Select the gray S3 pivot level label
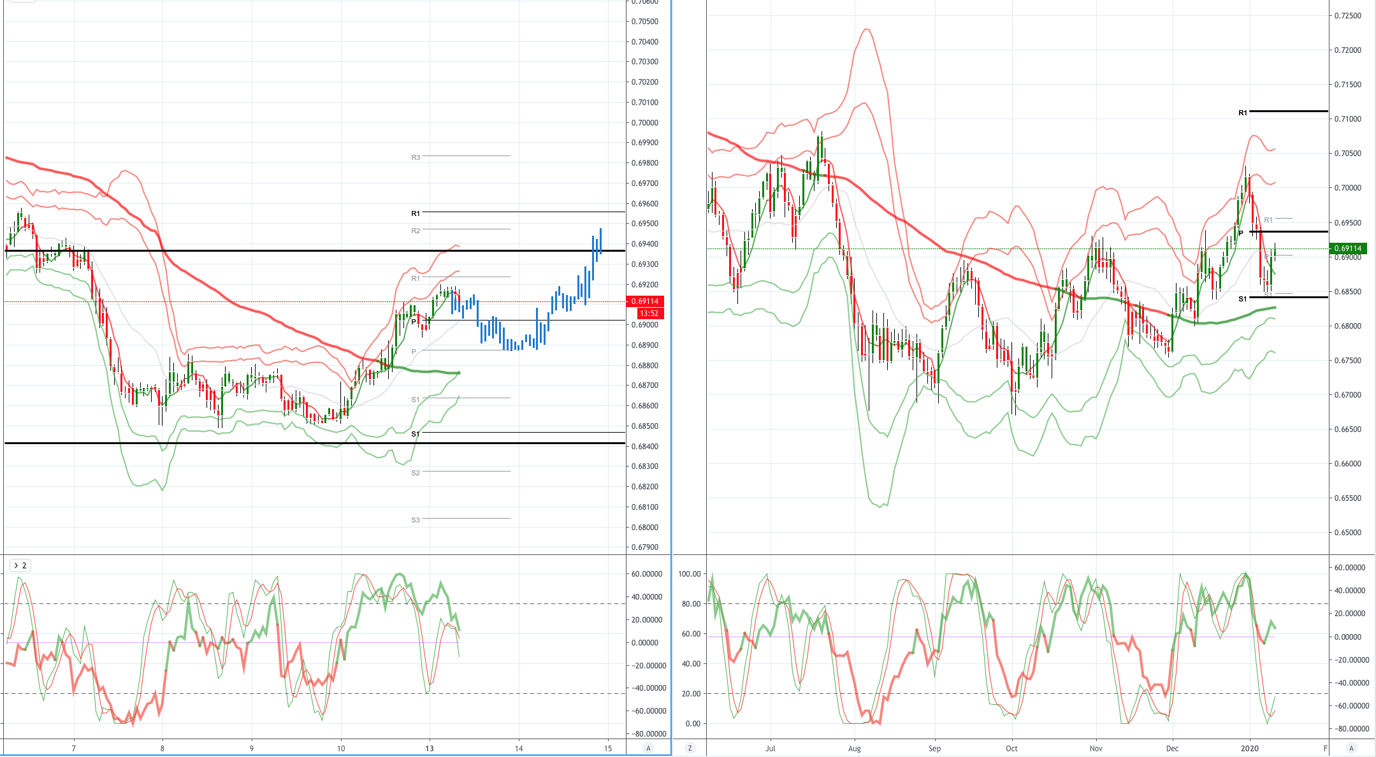This screenshot has height=757, width=1376. [x=416, y=520]
